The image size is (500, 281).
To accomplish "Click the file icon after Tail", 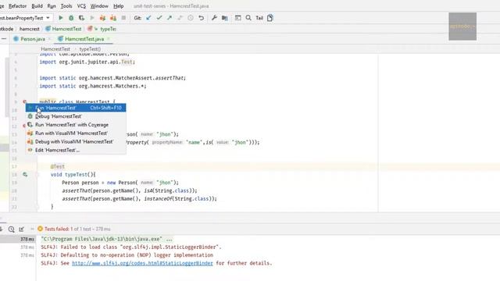I will [270, 18].
